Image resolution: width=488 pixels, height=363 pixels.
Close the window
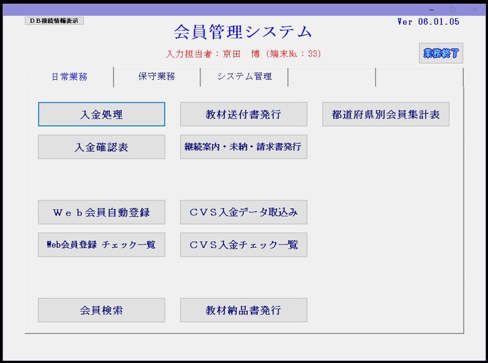474,9
